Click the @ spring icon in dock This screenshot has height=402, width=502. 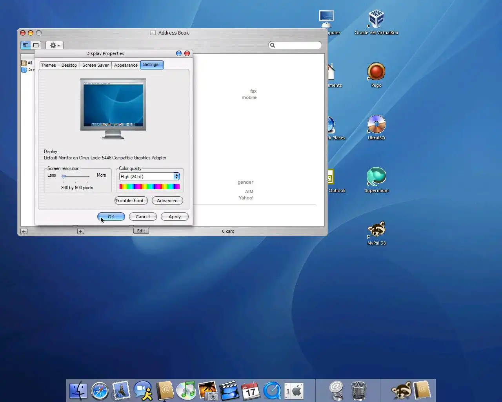coord(336,391)
